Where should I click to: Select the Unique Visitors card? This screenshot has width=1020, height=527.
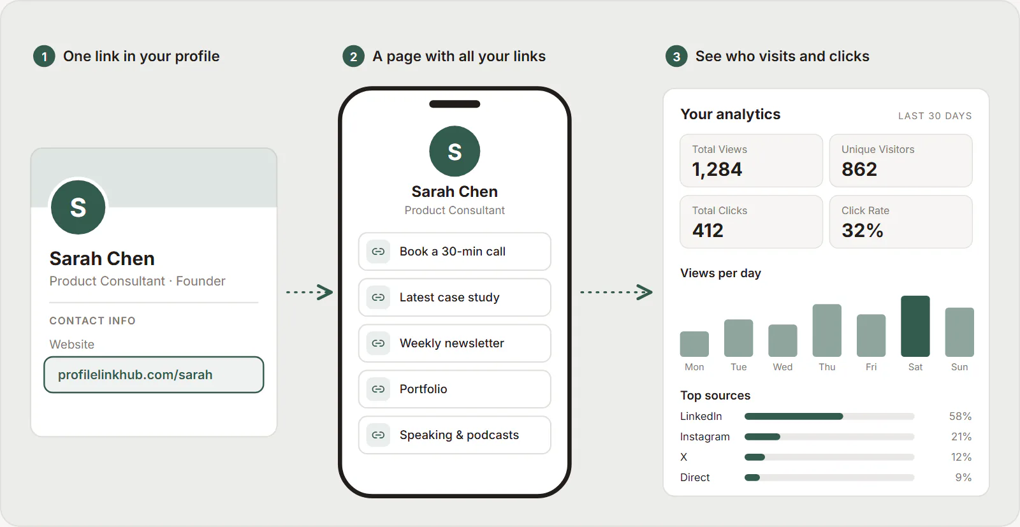(901, 161)
